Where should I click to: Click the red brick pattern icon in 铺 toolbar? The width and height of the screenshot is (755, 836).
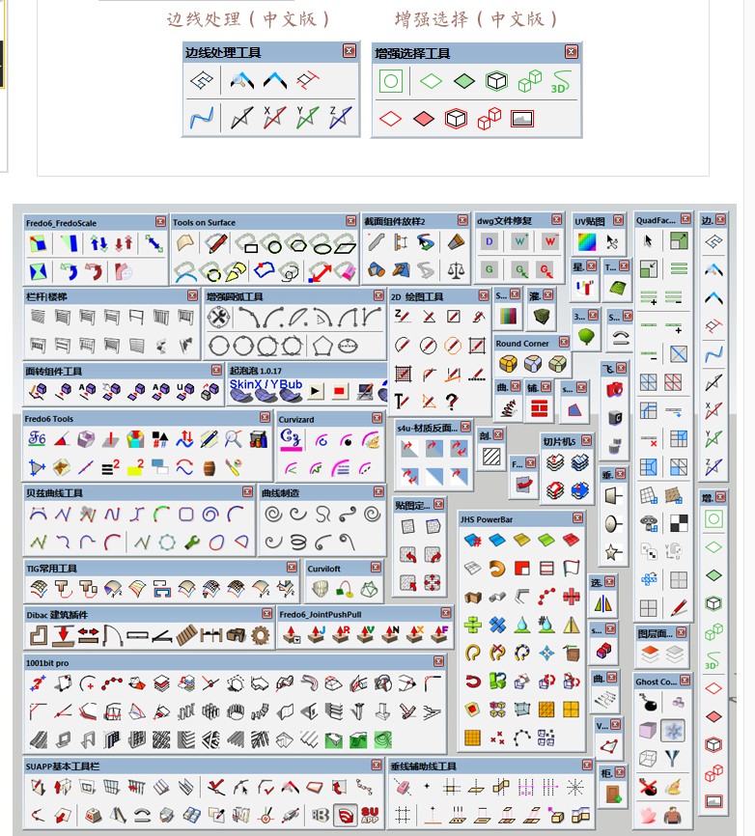[539, 409]
